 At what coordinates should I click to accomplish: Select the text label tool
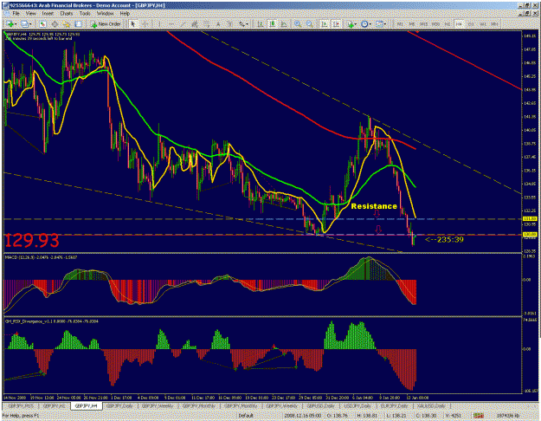[229, 24]
